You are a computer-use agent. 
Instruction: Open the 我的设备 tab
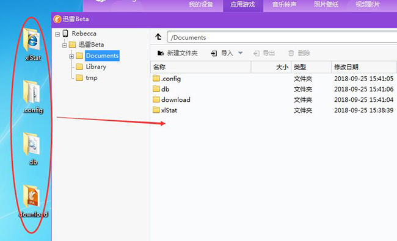tap(201, 4)
